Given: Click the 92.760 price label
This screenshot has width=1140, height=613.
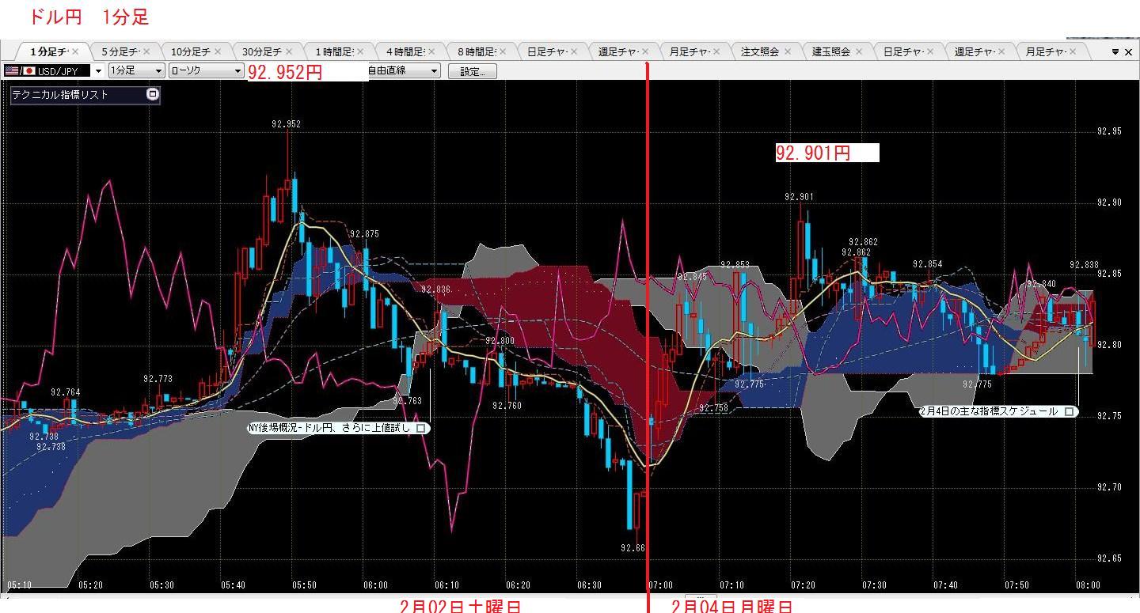Looking at the screenshot, I should (x=507, y=405).
